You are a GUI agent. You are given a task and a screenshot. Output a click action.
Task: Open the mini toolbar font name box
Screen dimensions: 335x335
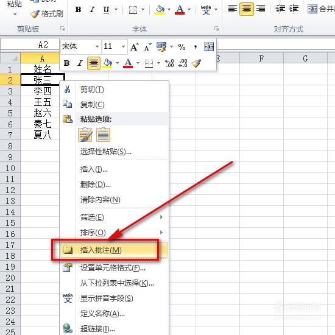click(x=80, y=46)
